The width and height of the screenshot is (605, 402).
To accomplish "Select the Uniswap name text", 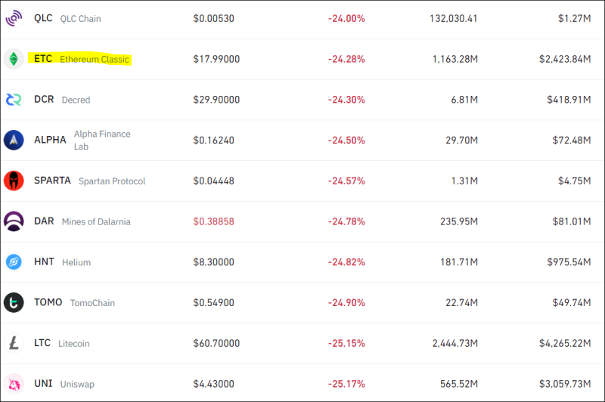I will [77, 385].
